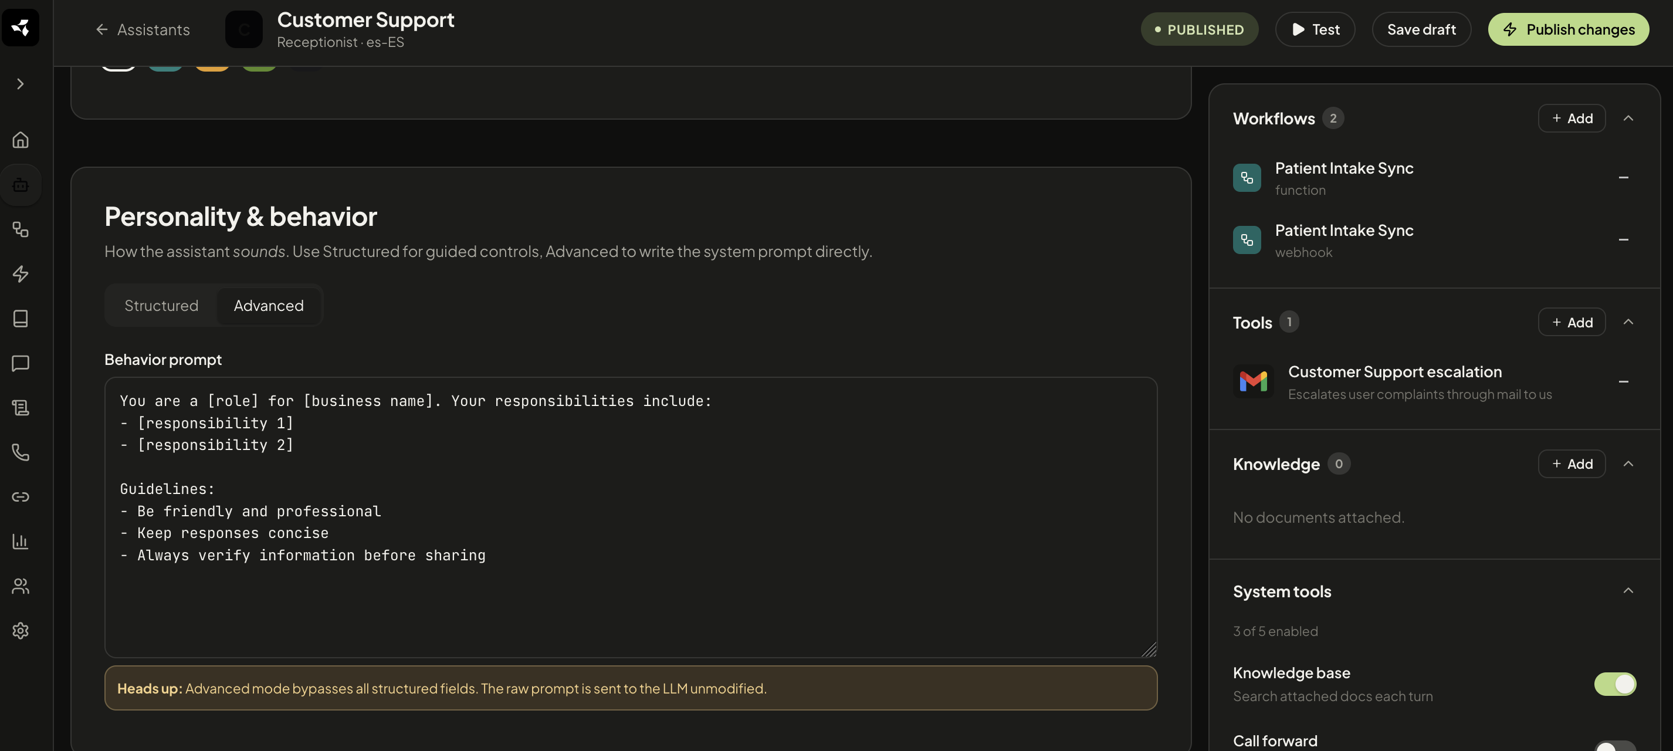The image size is (1673, 751).
Task: Switch to the Advanced tab
Action: [268, 305]
